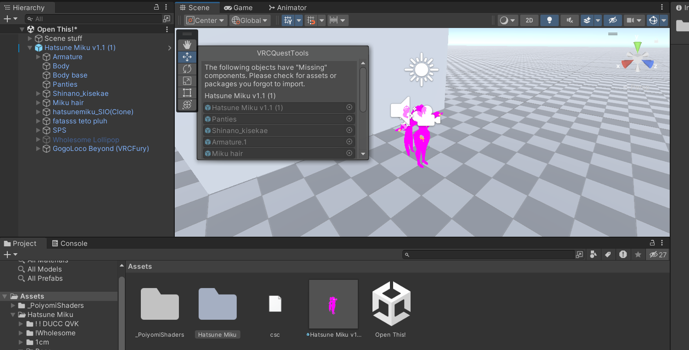Toggle the Hierarchy panel lock
This screenshot has width=689, height=350.
(157, 7)
